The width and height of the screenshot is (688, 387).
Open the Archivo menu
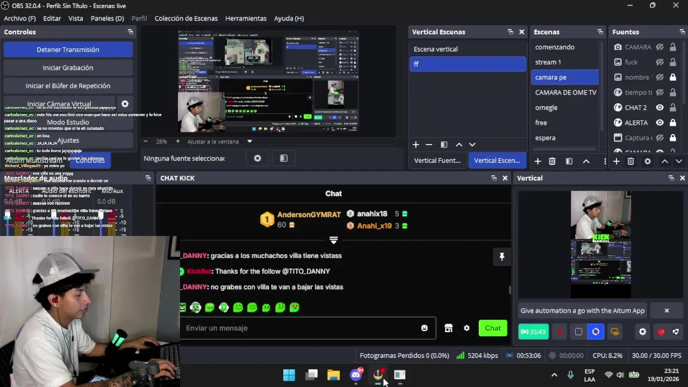click(20, 18)
